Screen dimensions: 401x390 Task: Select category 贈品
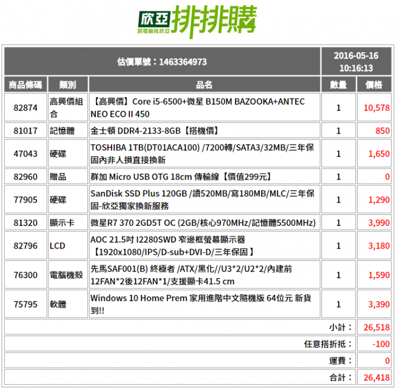(x=58, y=176)
